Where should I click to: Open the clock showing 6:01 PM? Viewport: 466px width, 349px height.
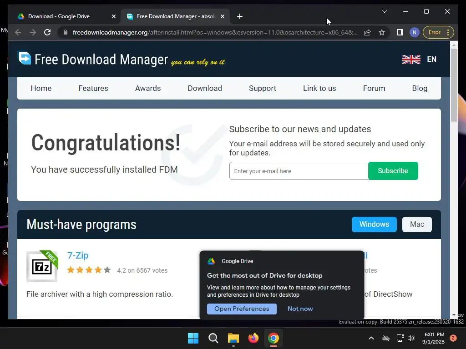coord(433,338)
